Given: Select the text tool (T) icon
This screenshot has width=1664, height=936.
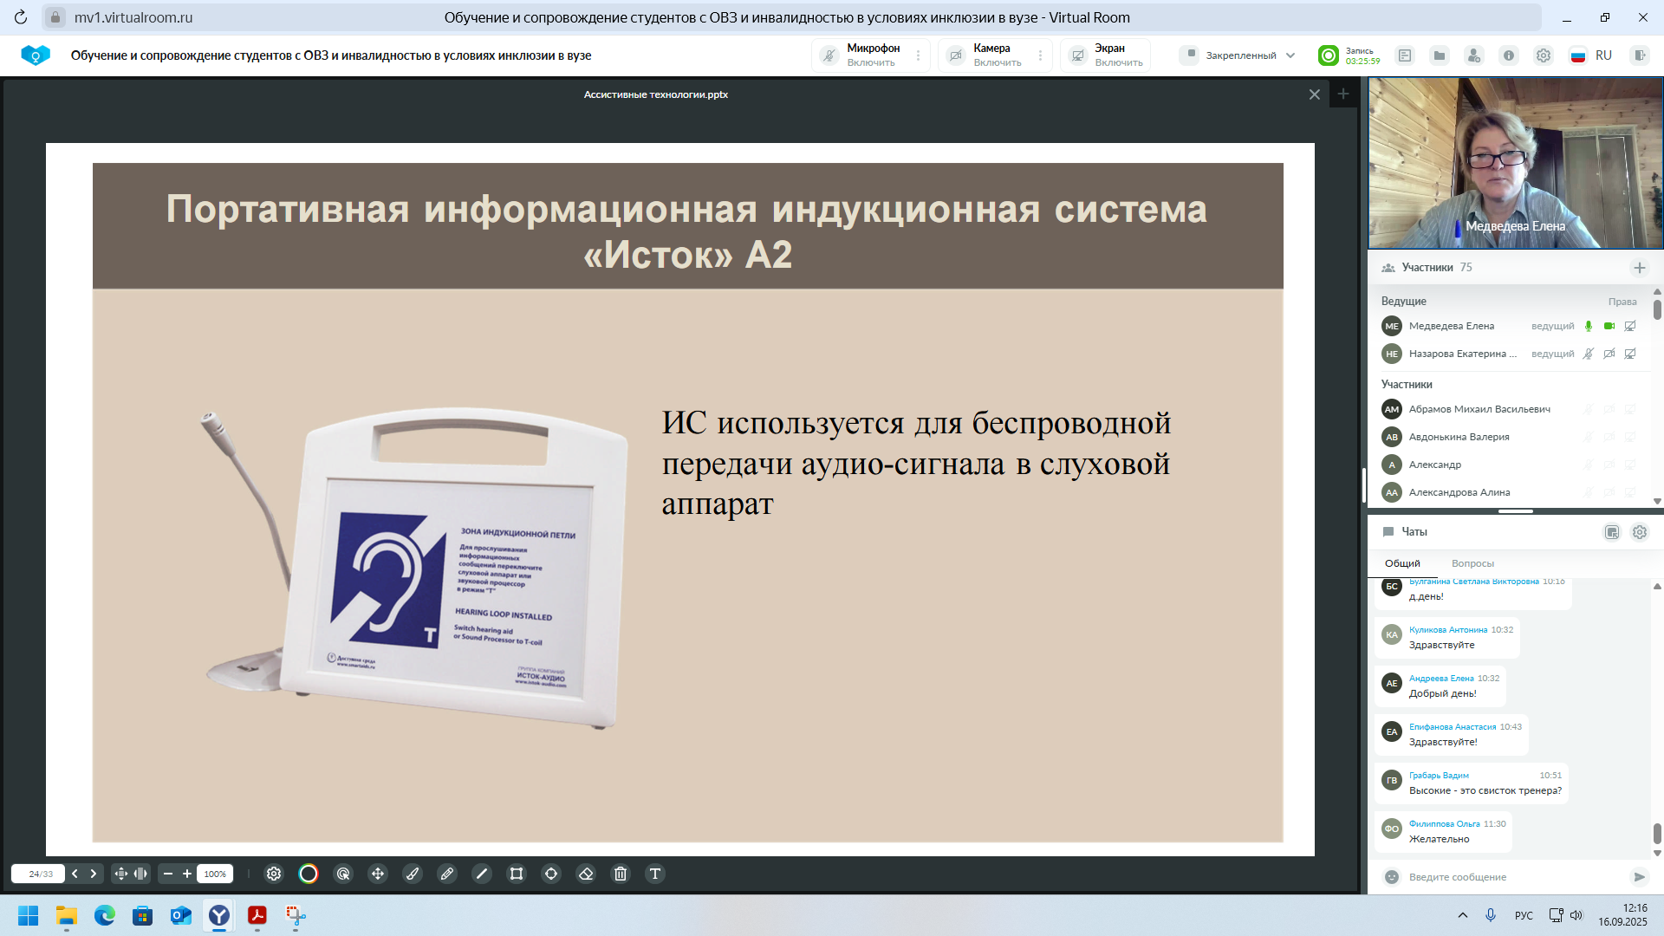Looking at the screenshot, I should point(655,874).
